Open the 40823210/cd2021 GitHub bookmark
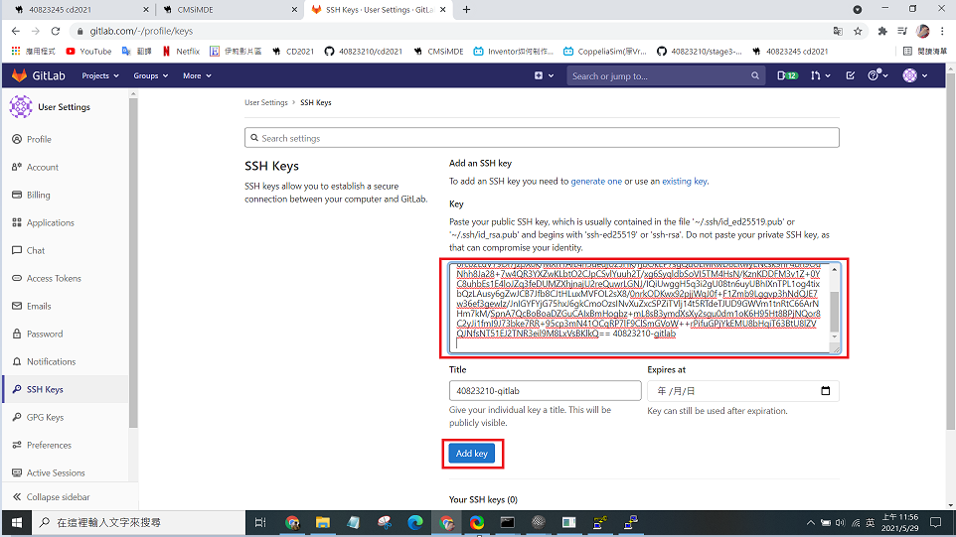 coord(364,52)
